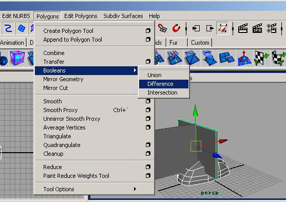
Task: Select Reduce entry
Action: click(52, 167)
